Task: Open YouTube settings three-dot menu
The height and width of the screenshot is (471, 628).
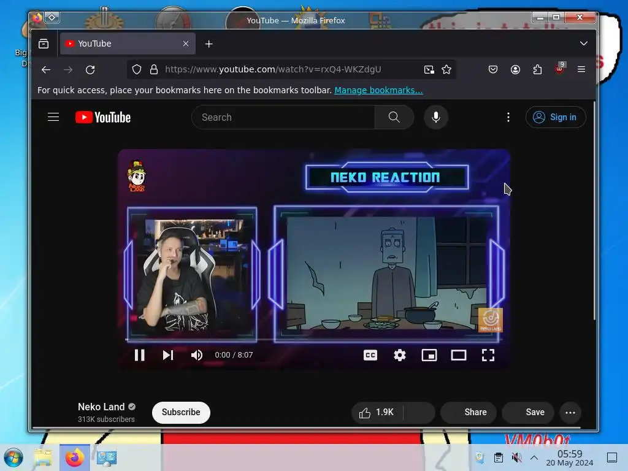Action: [508, 117]
